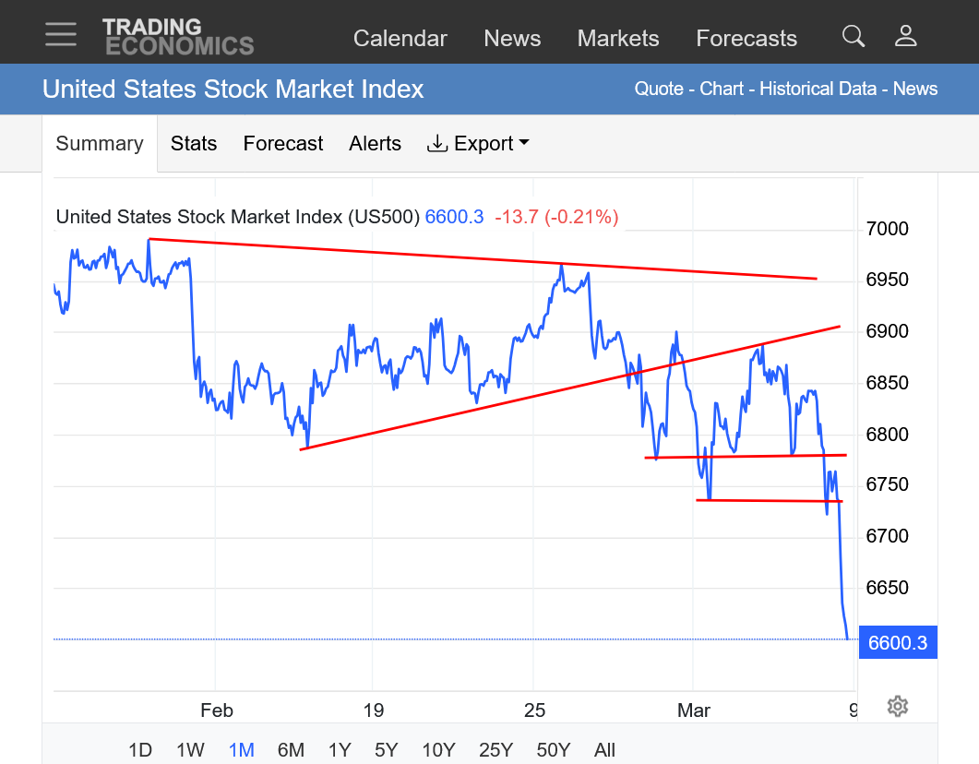Viewport: 979px width, 764px height.
Task: Open Markets in top navigation
Action: click(x=618, y=39)
